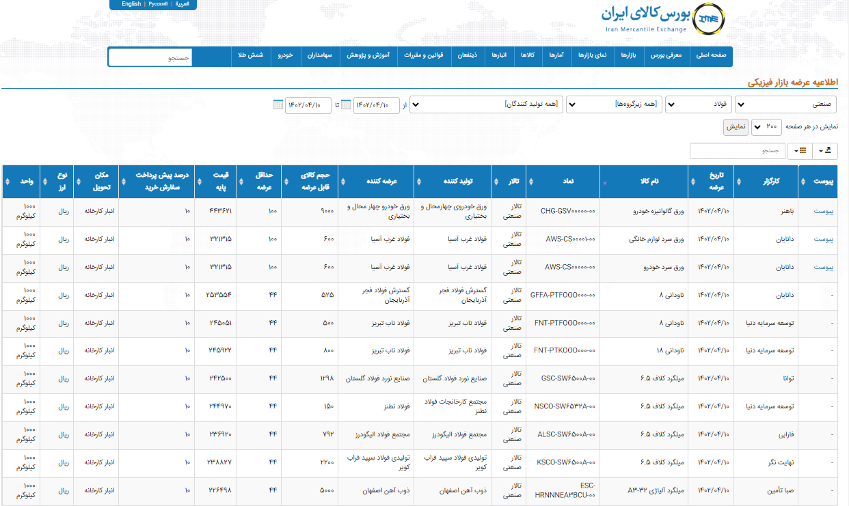Click product name میلگرد آلیاژی A3-32
Image resolution: width=849 pixels, height=506 pixels.
click(657, 491)
